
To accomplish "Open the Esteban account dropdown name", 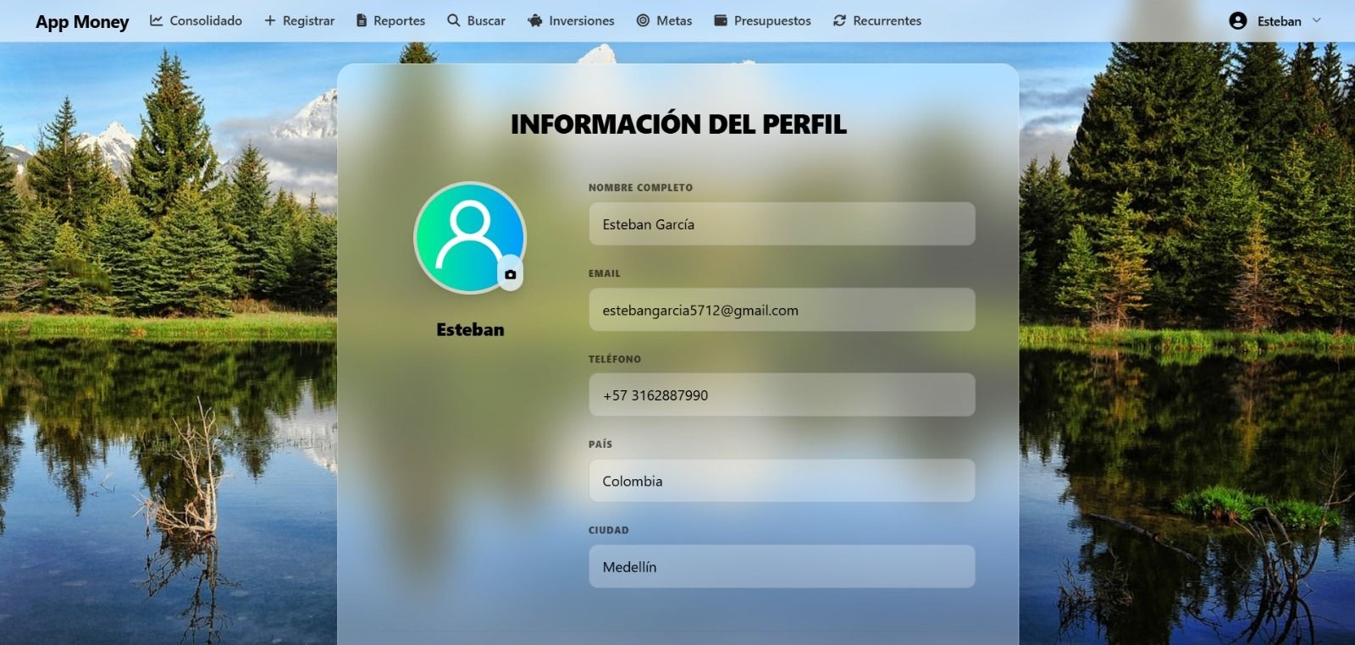I will tap(1279, 21).
